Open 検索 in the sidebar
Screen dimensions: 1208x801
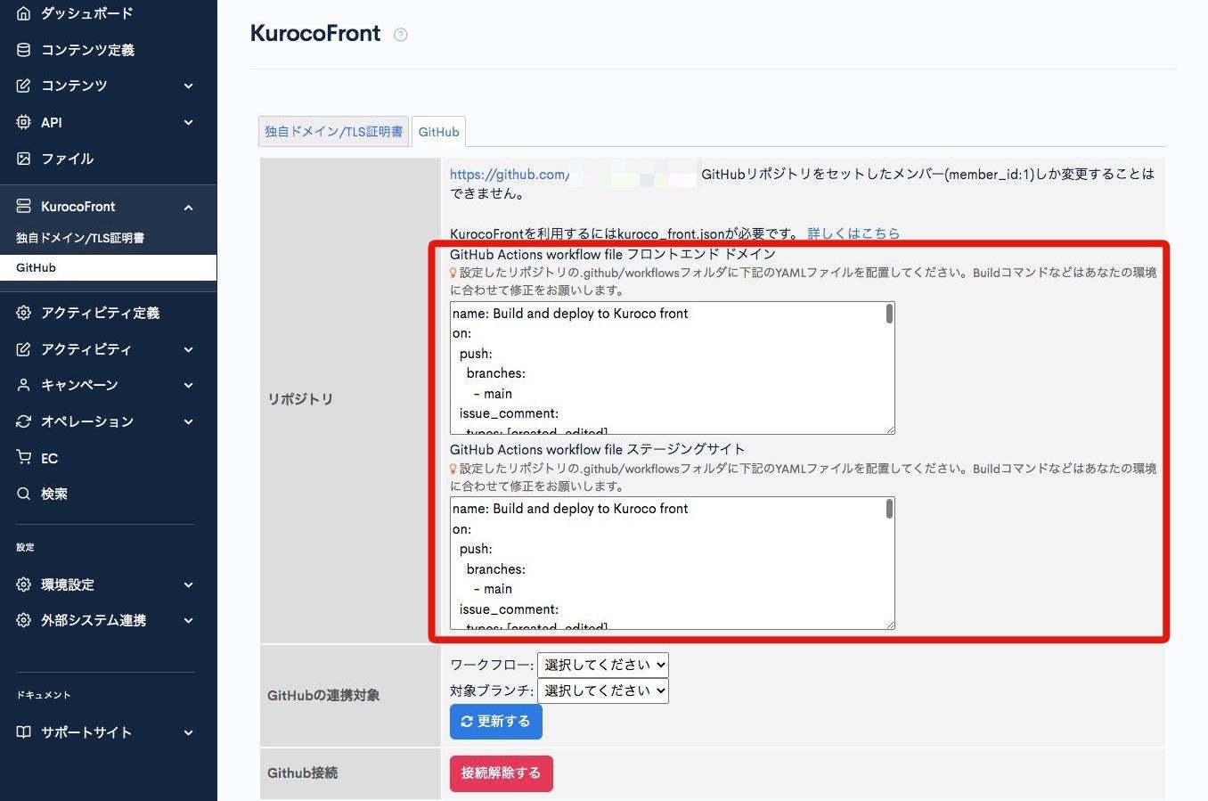tap(53, 494)
